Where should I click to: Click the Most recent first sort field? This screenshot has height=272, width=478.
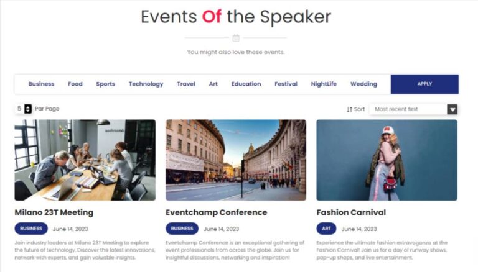[x=413, y=109]
